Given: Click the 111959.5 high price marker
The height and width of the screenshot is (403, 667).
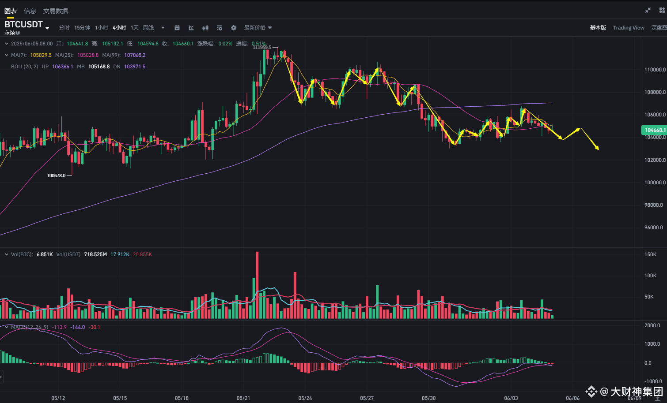Looking at the screenshot, I should click(x=262, y=47).
